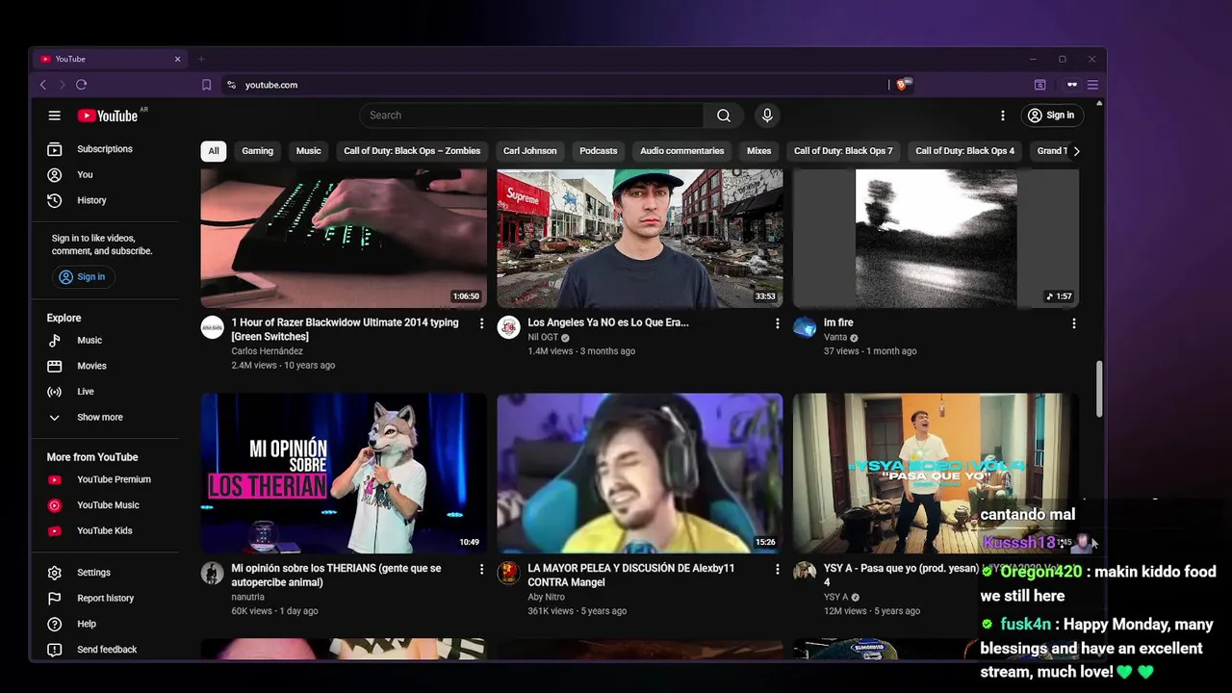Screen dimensions: 1232x693
Task: Select Call of Duty: Black Ops 7 chip
Action: point(843,151)
